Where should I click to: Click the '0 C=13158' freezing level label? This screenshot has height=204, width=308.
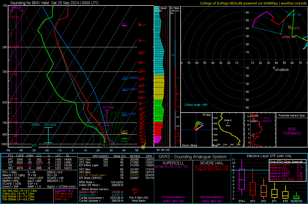[x=129, y=114]
